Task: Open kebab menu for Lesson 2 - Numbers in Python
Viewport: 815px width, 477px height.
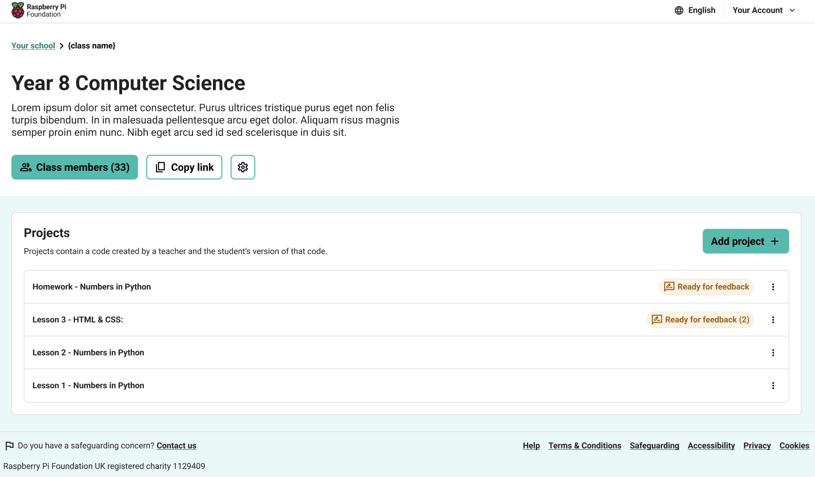Action: pos(773,353)
